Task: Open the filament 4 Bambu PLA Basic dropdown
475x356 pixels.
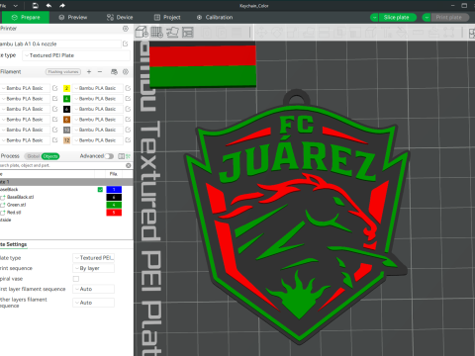Action: [97, 99]
